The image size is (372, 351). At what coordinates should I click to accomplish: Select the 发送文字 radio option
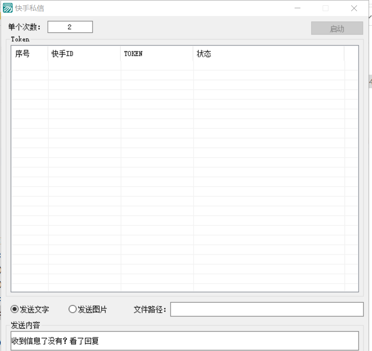[30, 309]
